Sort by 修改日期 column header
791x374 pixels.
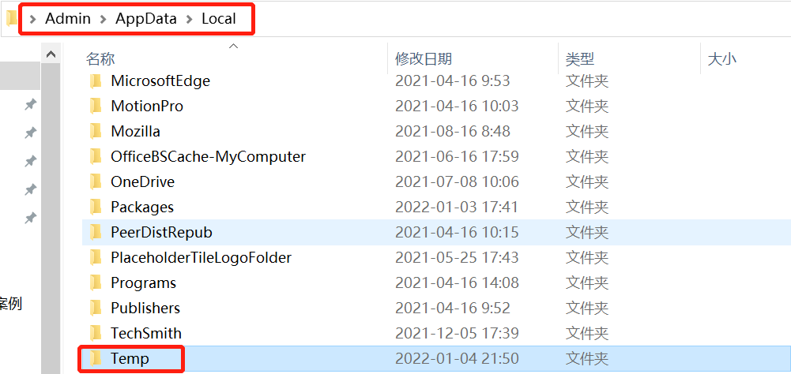coord(424,59)
